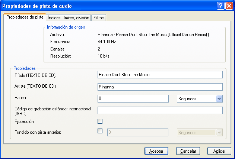Image resolution: width=235 pixels, height=159 pixels.
Task: Focus the Pausa value input field
Action: point(133,98)
